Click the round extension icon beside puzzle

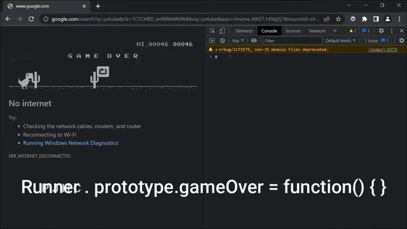pos(353,19)
